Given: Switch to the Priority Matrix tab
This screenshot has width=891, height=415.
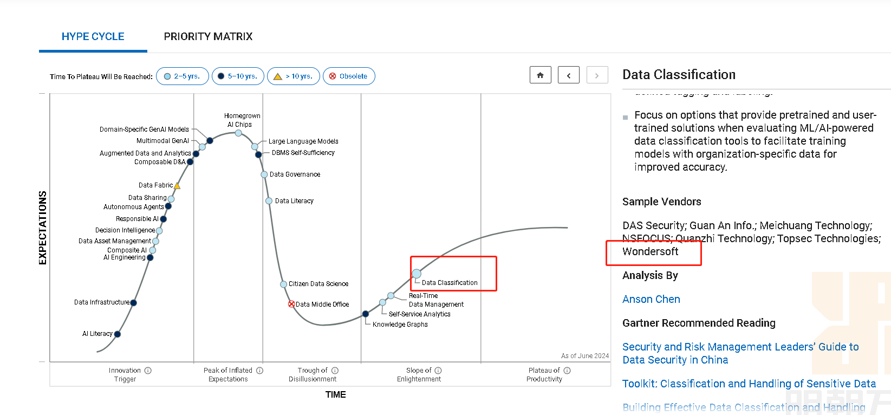Looking at the screenshot, I should coord(208,36).
